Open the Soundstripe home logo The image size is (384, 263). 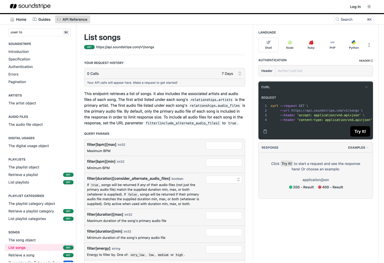click(30, 6)
